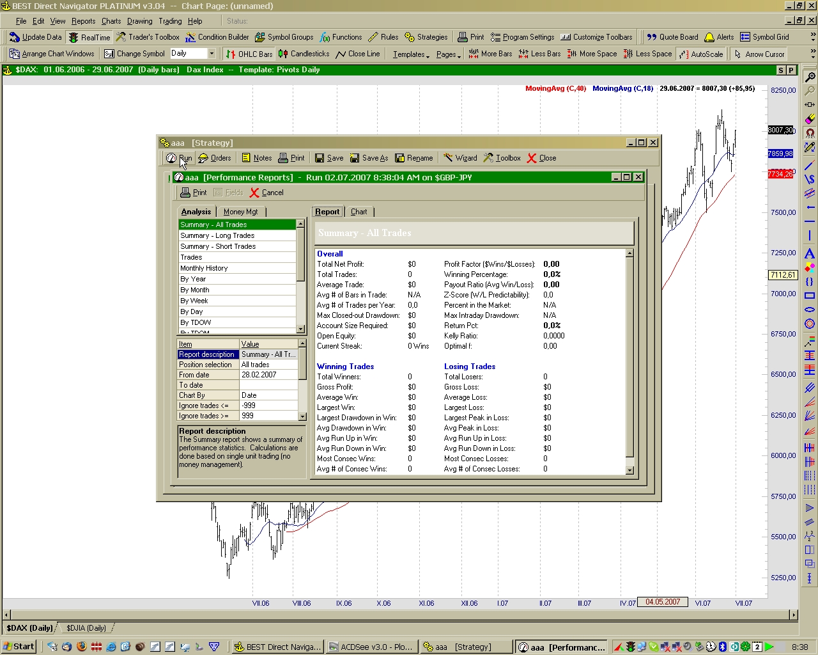Launch the strategy Wizard
Screen dimensions: 818x655
point(460,158)
